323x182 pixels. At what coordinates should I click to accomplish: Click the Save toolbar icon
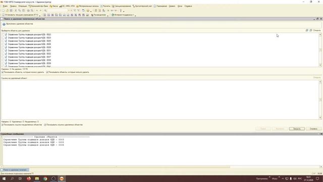[11, 11]
